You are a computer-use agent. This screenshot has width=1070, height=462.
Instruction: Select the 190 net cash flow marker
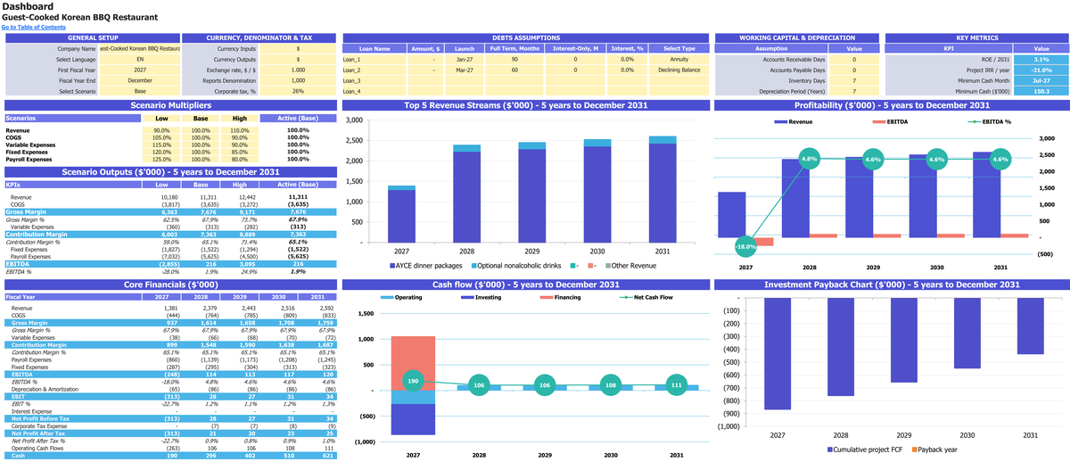click(x=412, y=381)
